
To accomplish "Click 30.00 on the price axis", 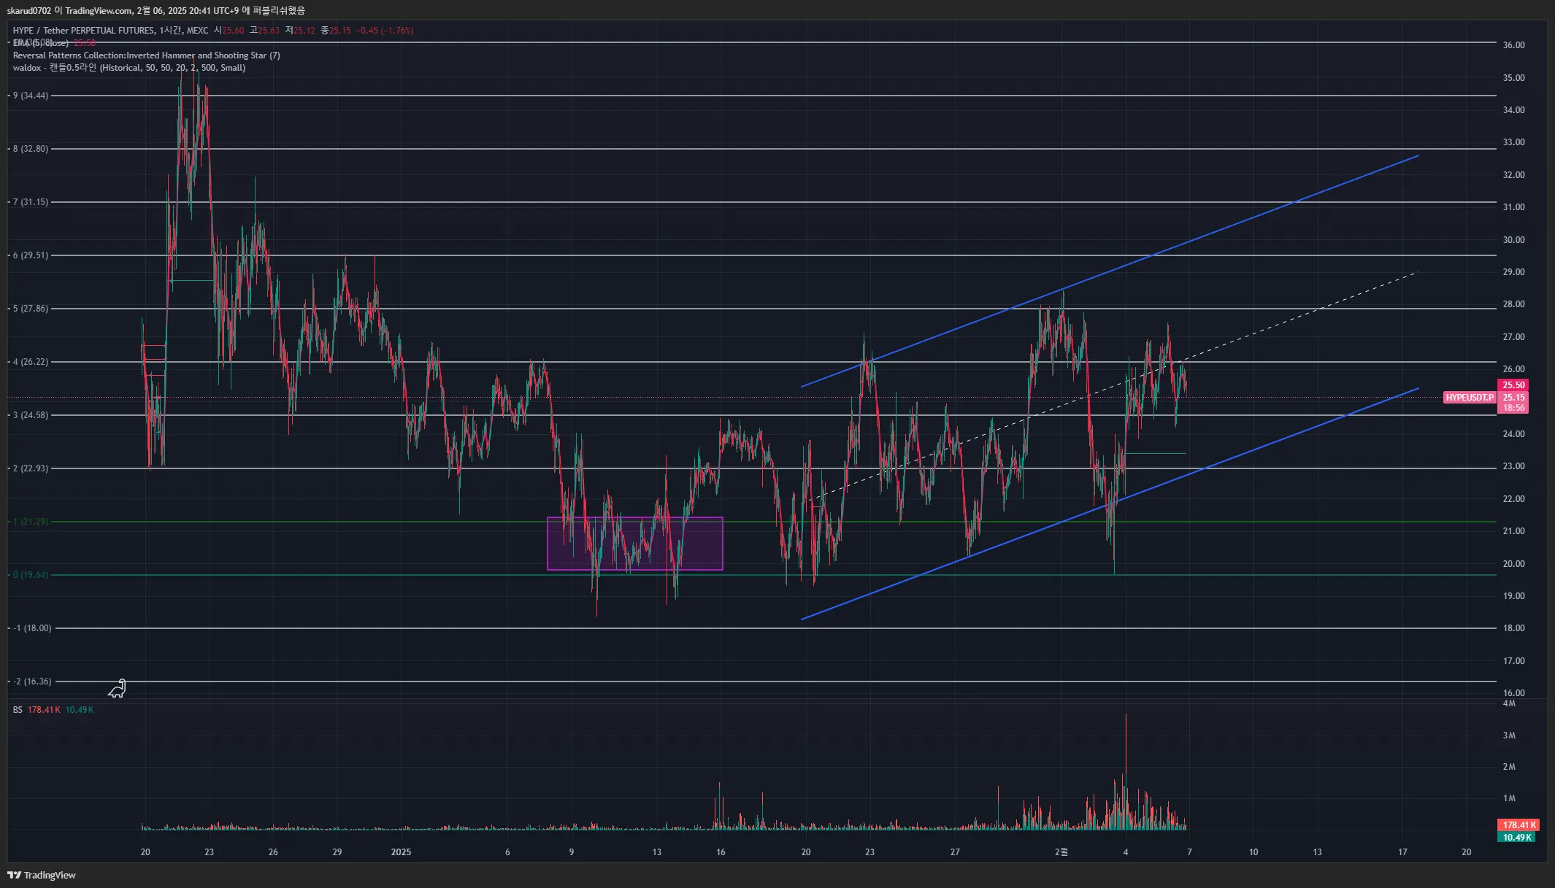I will pos(1513,240).
